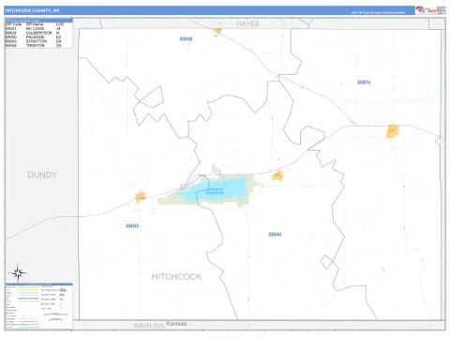Select the Stratton city marker west of the reservoir
450x337 pixels.
click(x=141, y=198)
